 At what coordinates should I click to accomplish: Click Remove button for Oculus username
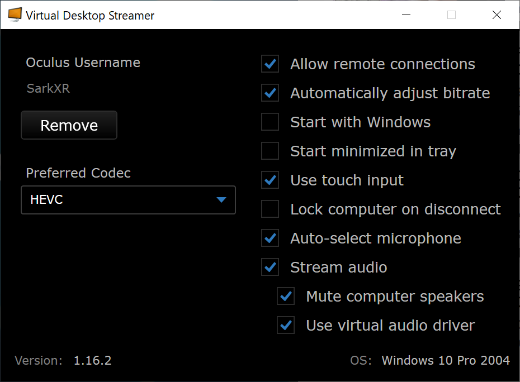69,125
